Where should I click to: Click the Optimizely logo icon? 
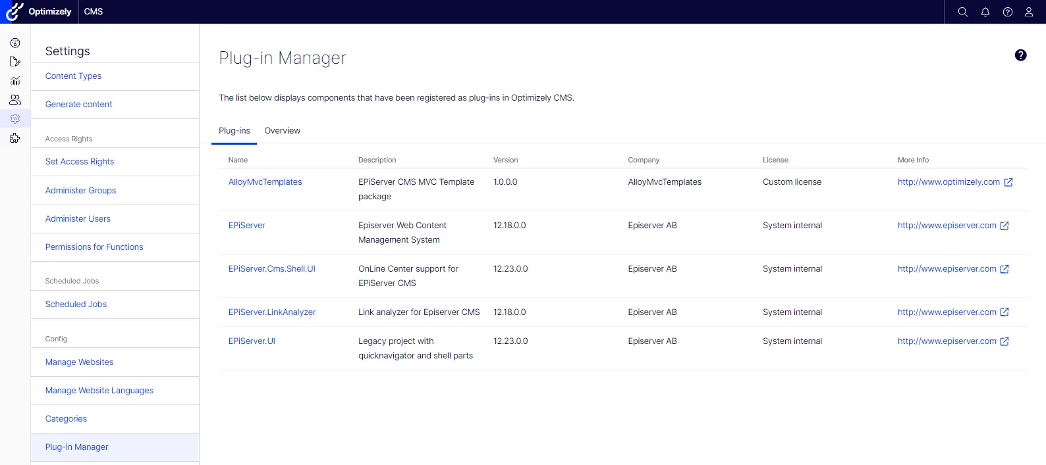coord(14,11)
